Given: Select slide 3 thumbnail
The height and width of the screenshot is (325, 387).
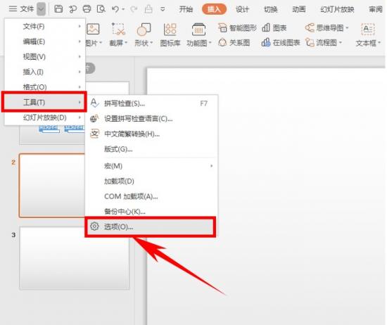Looking at the screenshot, I should pyautogui.click(x=75, y=258).
